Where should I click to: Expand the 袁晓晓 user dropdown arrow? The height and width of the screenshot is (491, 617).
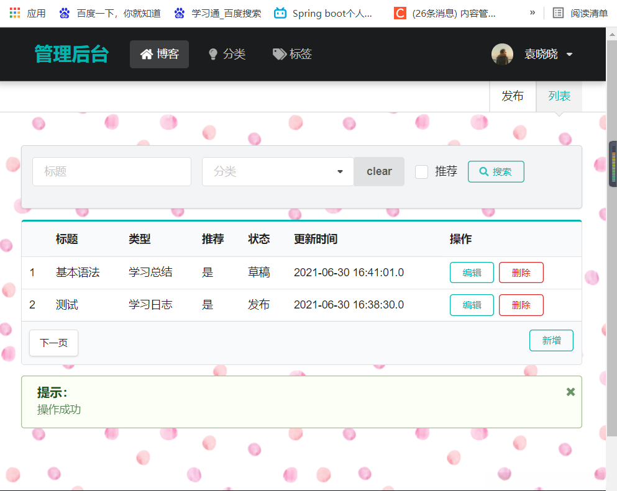click(569, 54)
